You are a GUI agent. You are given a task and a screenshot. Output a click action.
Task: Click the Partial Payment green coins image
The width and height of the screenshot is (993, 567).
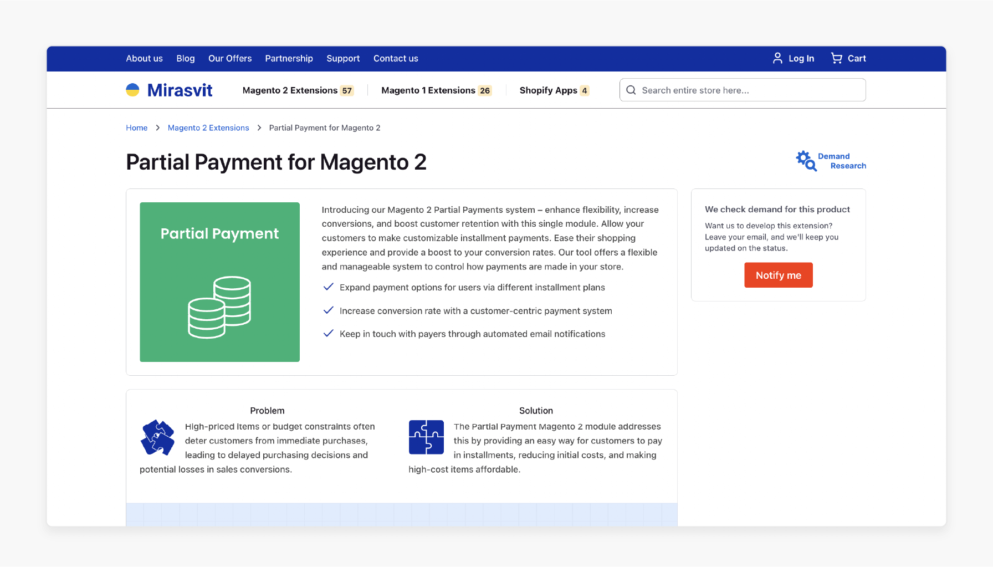coord(219,282)
